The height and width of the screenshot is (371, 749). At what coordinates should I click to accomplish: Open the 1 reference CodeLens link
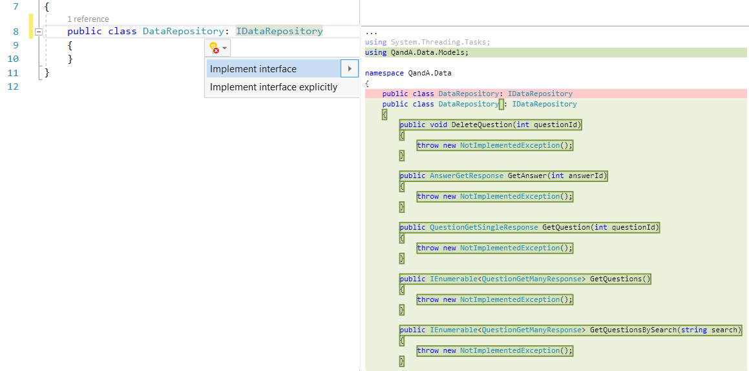pos(88,19)
